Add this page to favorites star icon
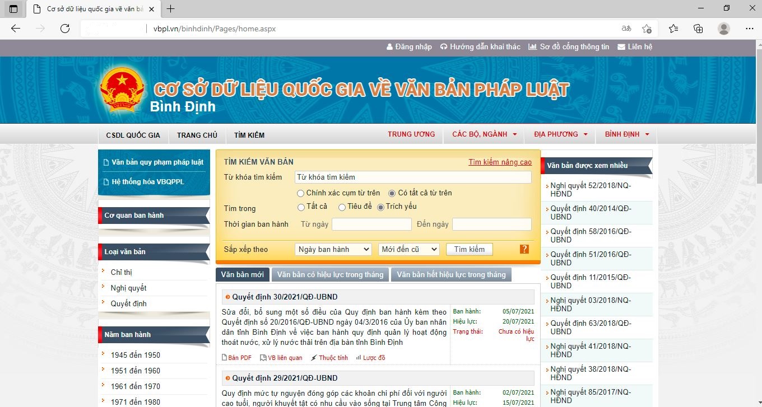Viewport: 762px width, 407px height. pos(647,29)
